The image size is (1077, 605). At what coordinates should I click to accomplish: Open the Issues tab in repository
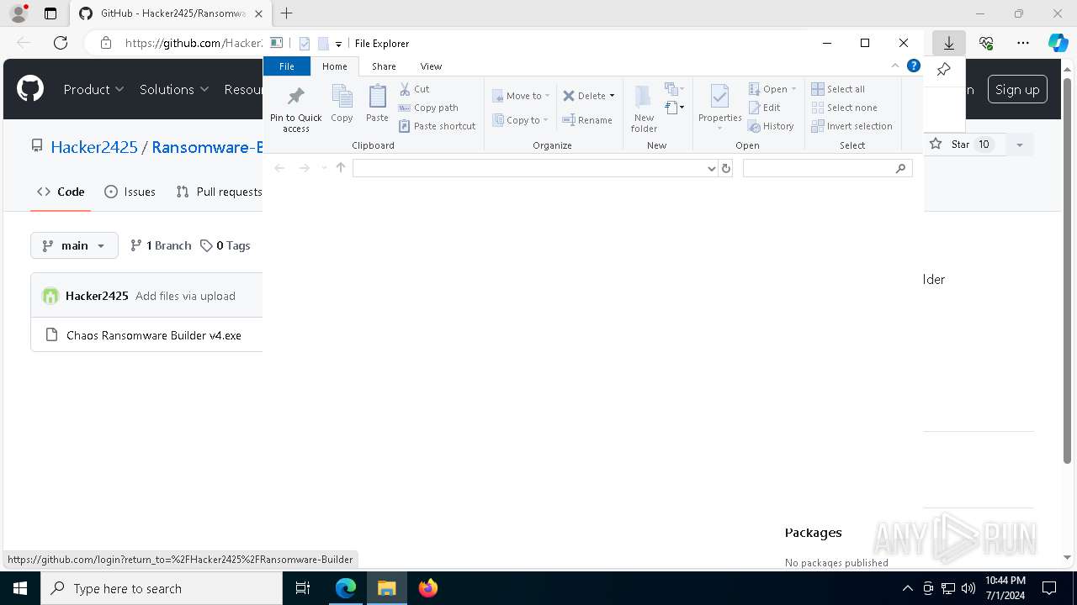coord(130,192)
